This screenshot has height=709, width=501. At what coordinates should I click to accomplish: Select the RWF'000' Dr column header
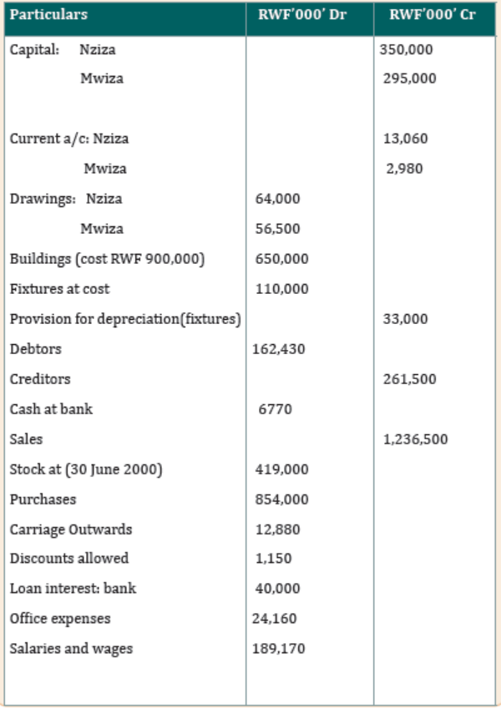tap(302, 15)
